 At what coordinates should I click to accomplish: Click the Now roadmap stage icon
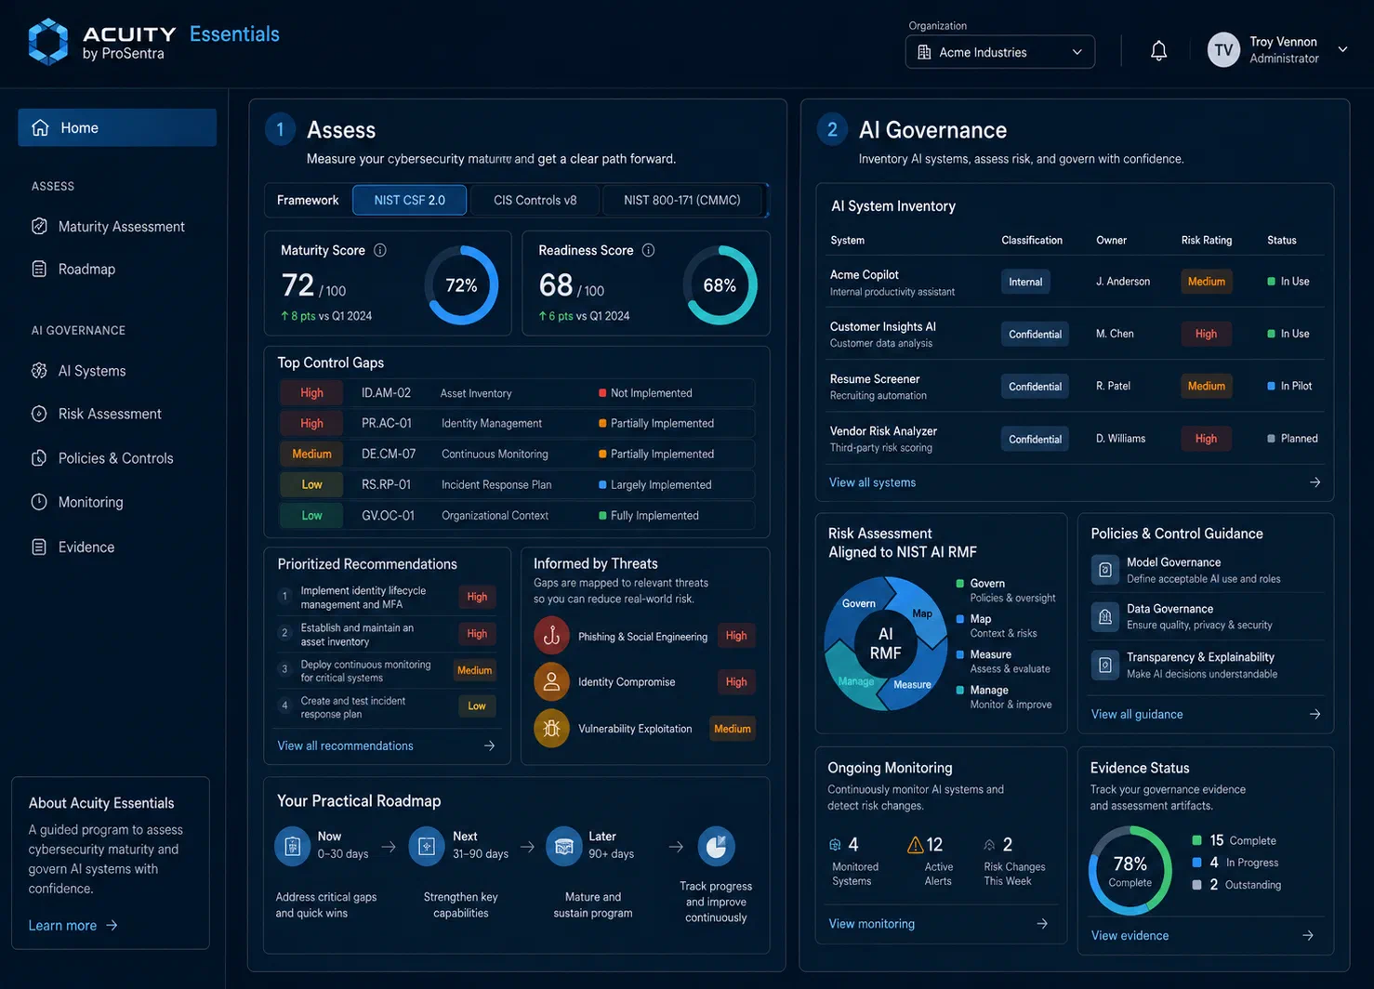tap(292, 847)
